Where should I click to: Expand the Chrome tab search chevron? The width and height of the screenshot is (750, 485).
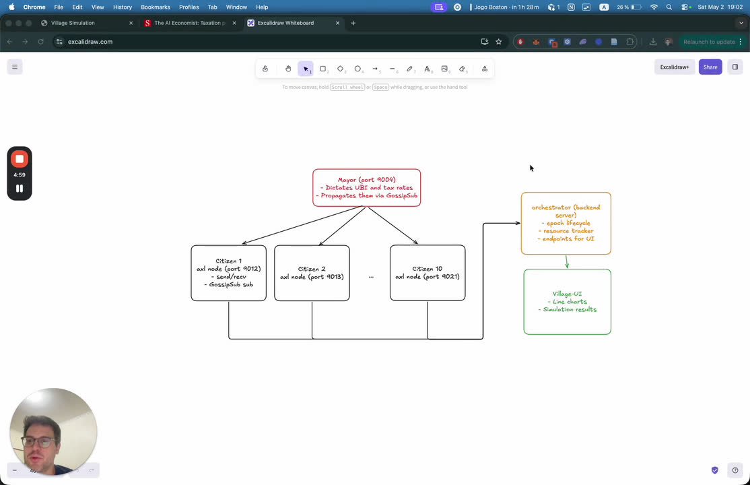741,23
